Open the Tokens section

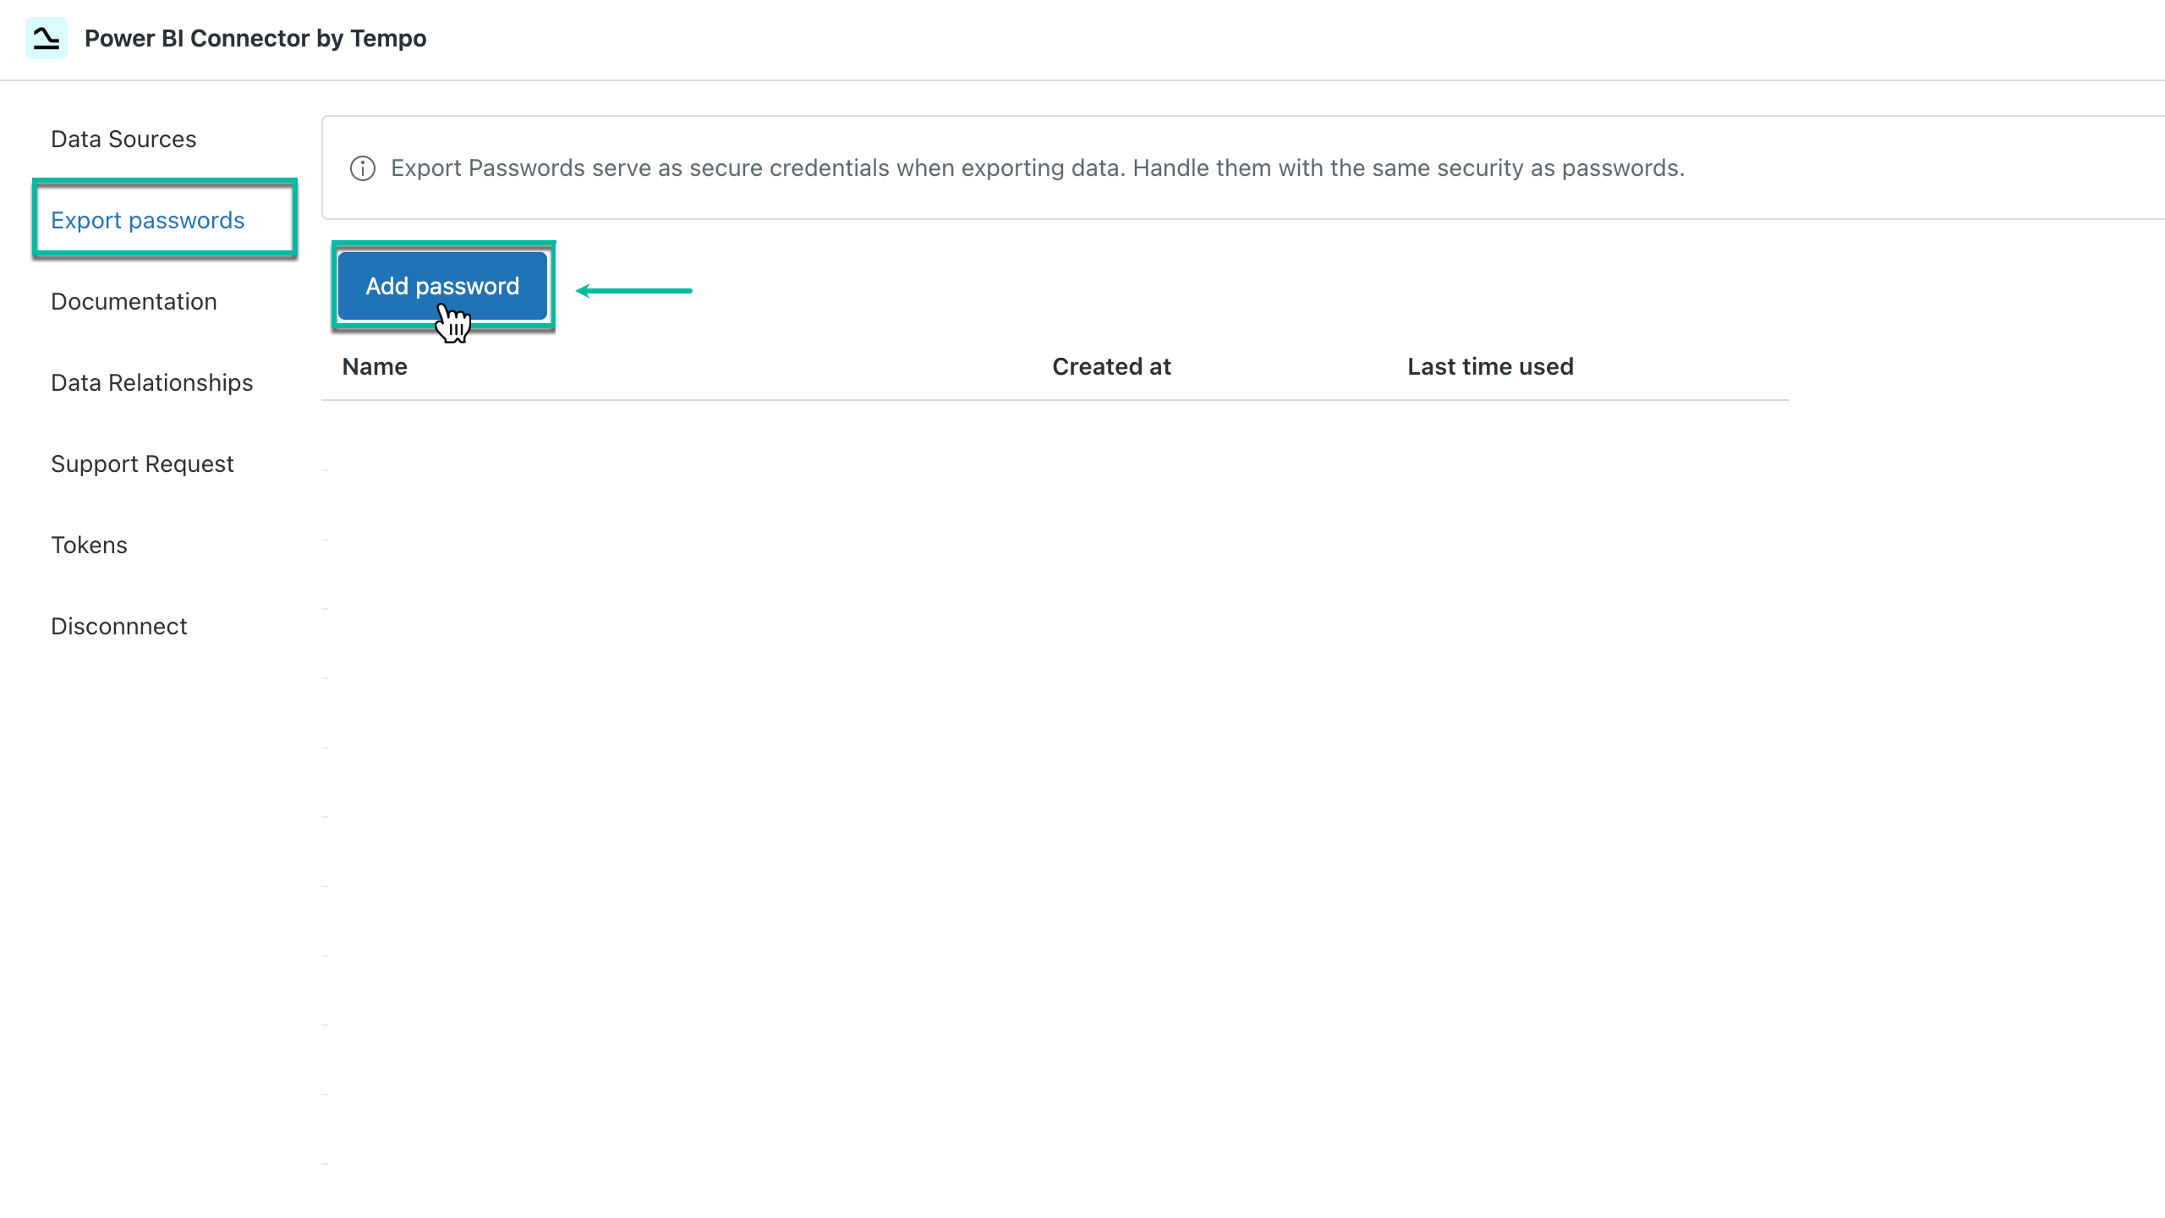tap(89, 545)
